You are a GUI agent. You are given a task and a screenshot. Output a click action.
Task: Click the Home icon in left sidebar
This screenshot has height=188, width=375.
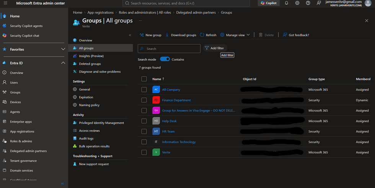(5, 16)
